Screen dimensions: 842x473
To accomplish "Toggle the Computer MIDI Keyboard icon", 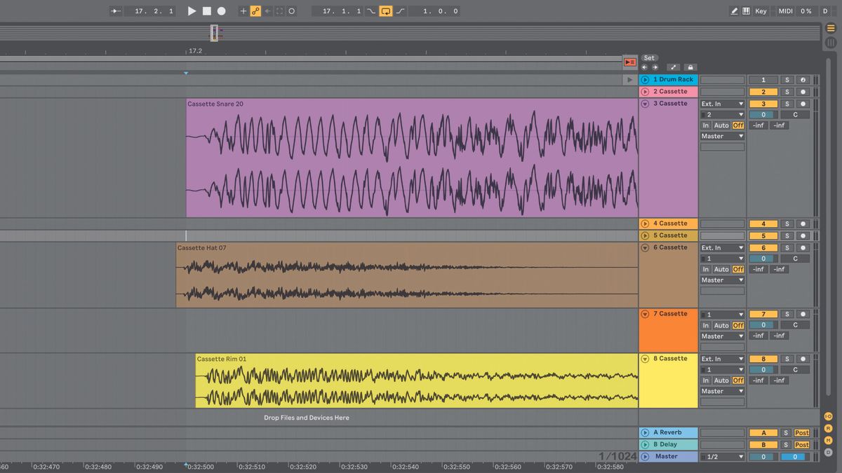I will (746, 11).
